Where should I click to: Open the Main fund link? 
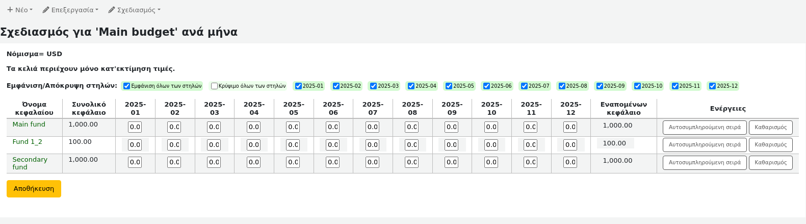29,125
